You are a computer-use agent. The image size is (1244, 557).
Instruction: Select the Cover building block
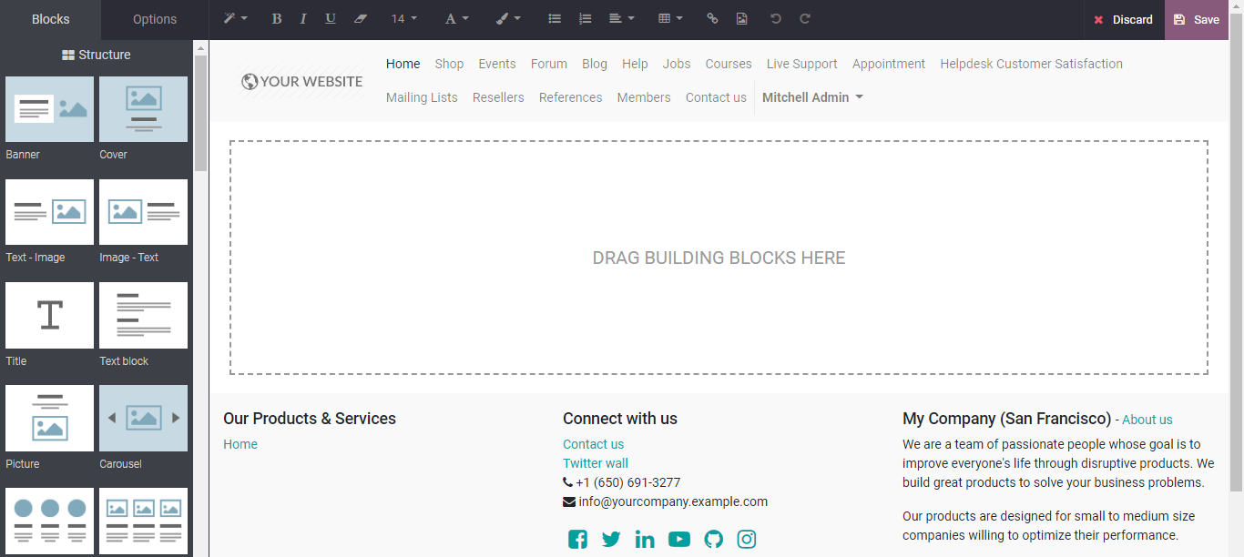point(143,109)
